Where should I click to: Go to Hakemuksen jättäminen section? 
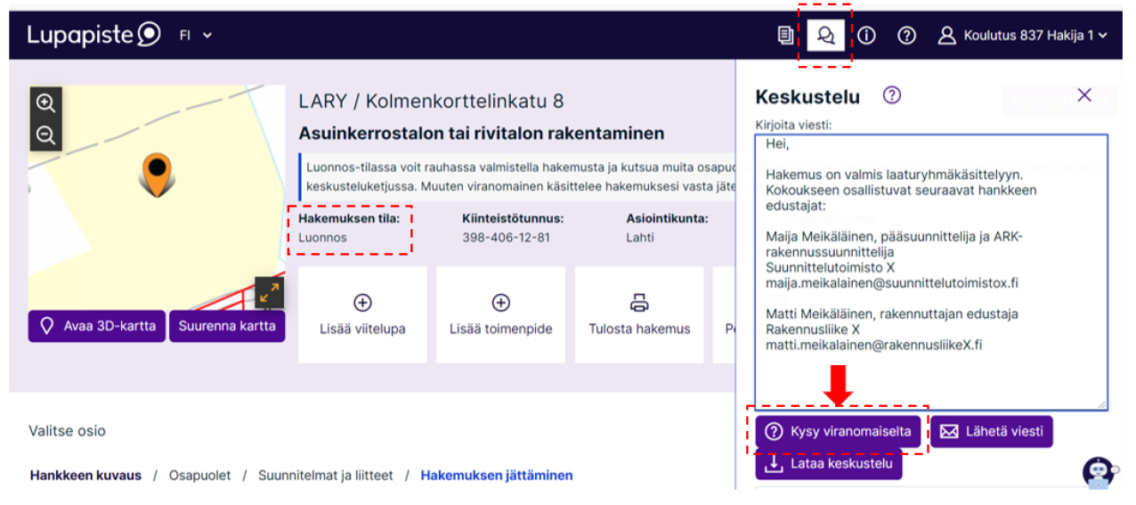496,476
